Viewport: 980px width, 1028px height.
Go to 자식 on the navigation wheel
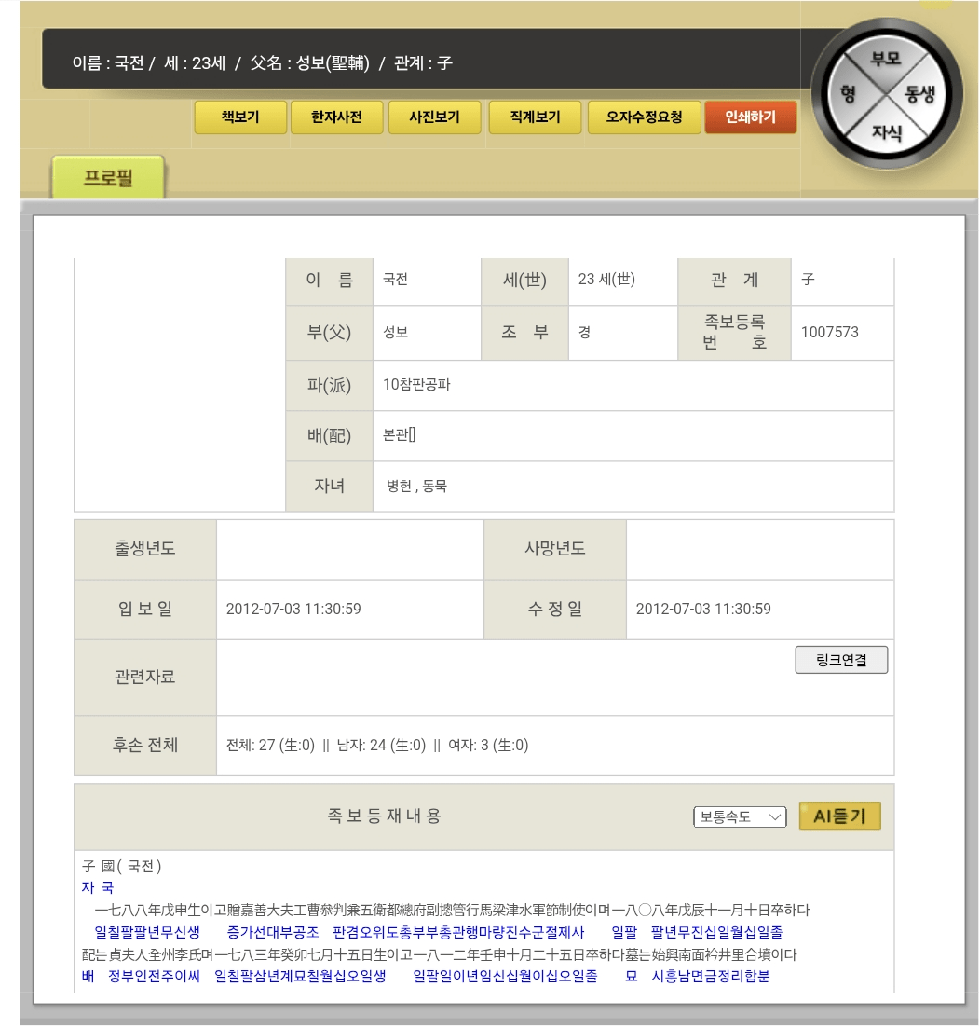(886, 133)
